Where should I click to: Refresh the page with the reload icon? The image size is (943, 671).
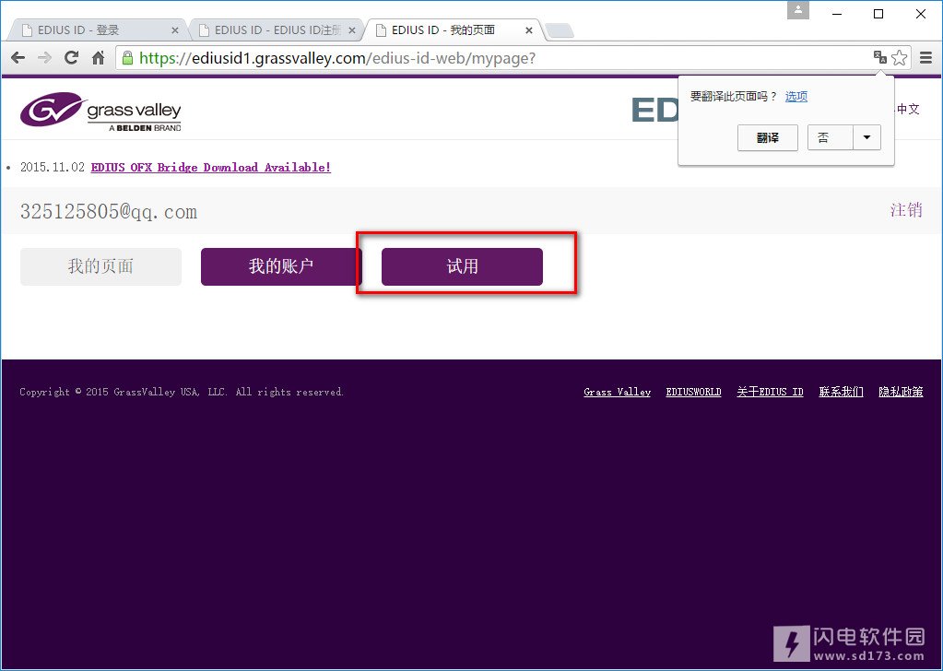point(70,57)
